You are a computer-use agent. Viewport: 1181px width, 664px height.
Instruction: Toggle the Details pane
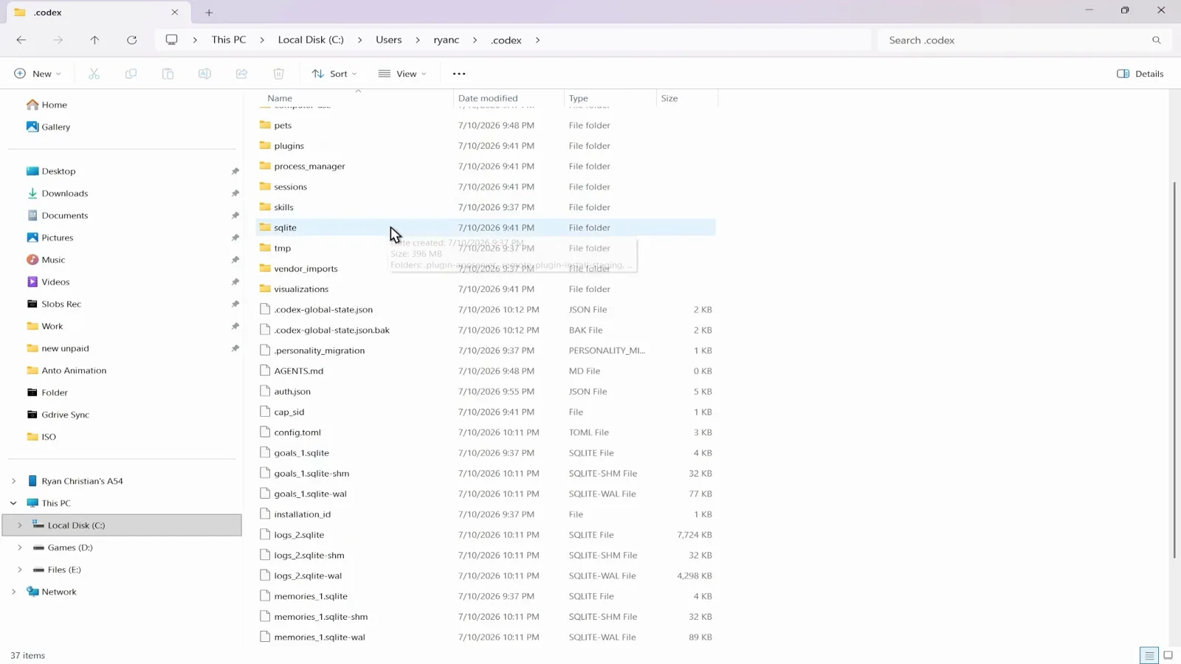click(1140, 74)
